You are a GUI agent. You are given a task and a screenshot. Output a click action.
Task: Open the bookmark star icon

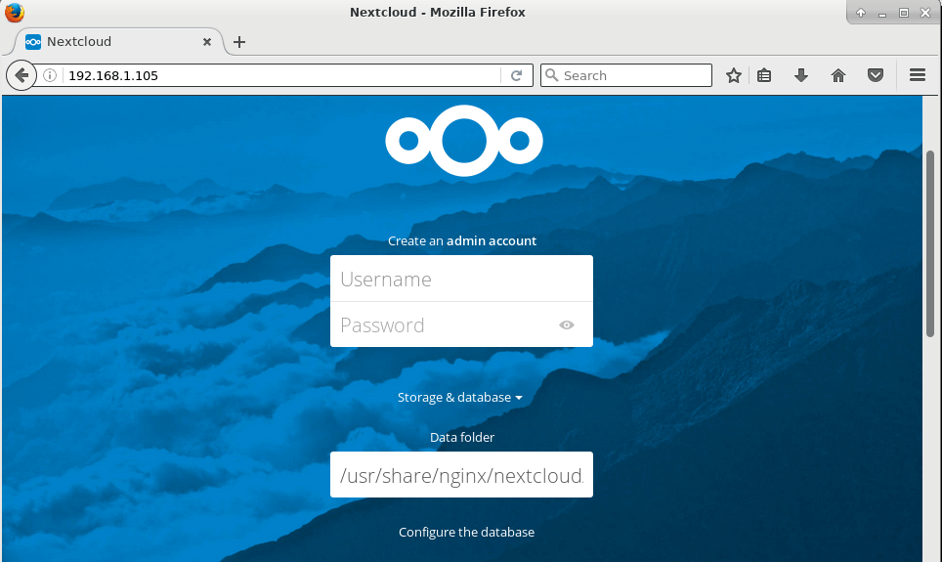734,75
